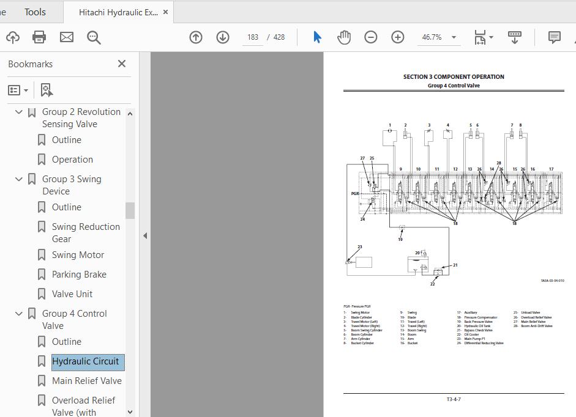Open the share file icon
576x417 pixels.
13,37
